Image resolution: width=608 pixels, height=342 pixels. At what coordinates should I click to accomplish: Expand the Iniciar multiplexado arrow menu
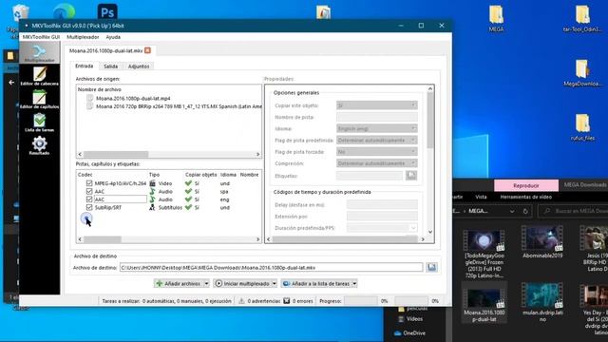pos(275,283)
